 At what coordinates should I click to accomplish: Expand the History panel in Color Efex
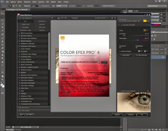tap(34, 111)
